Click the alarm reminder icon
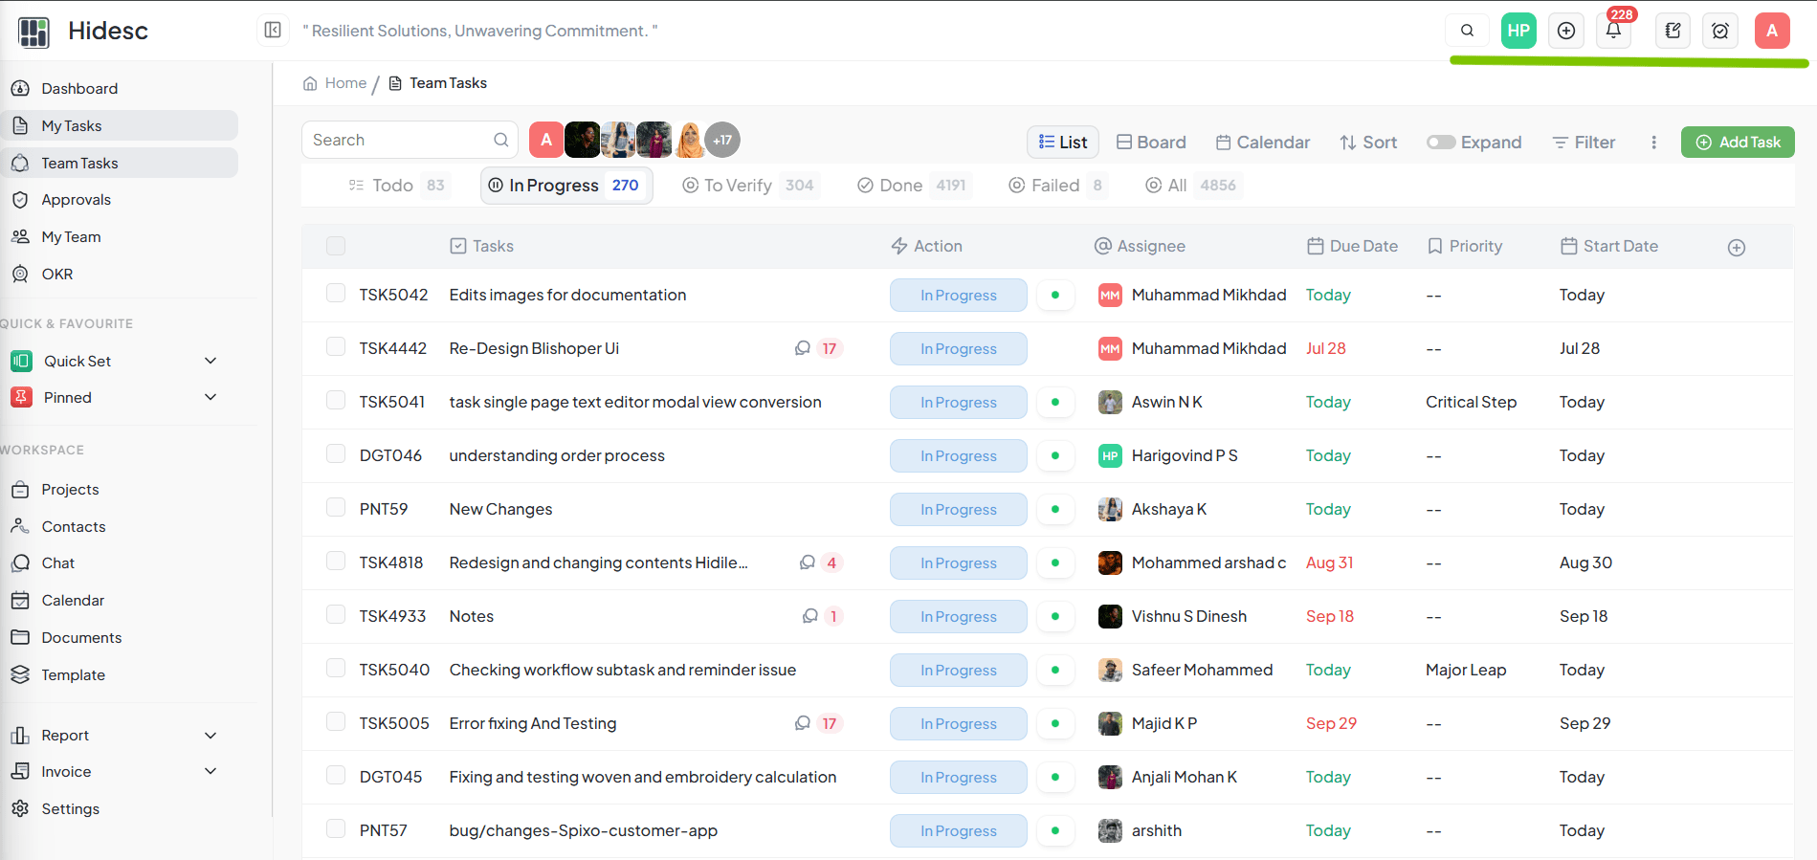The image size is (1817, 860). click(1719, 31)
